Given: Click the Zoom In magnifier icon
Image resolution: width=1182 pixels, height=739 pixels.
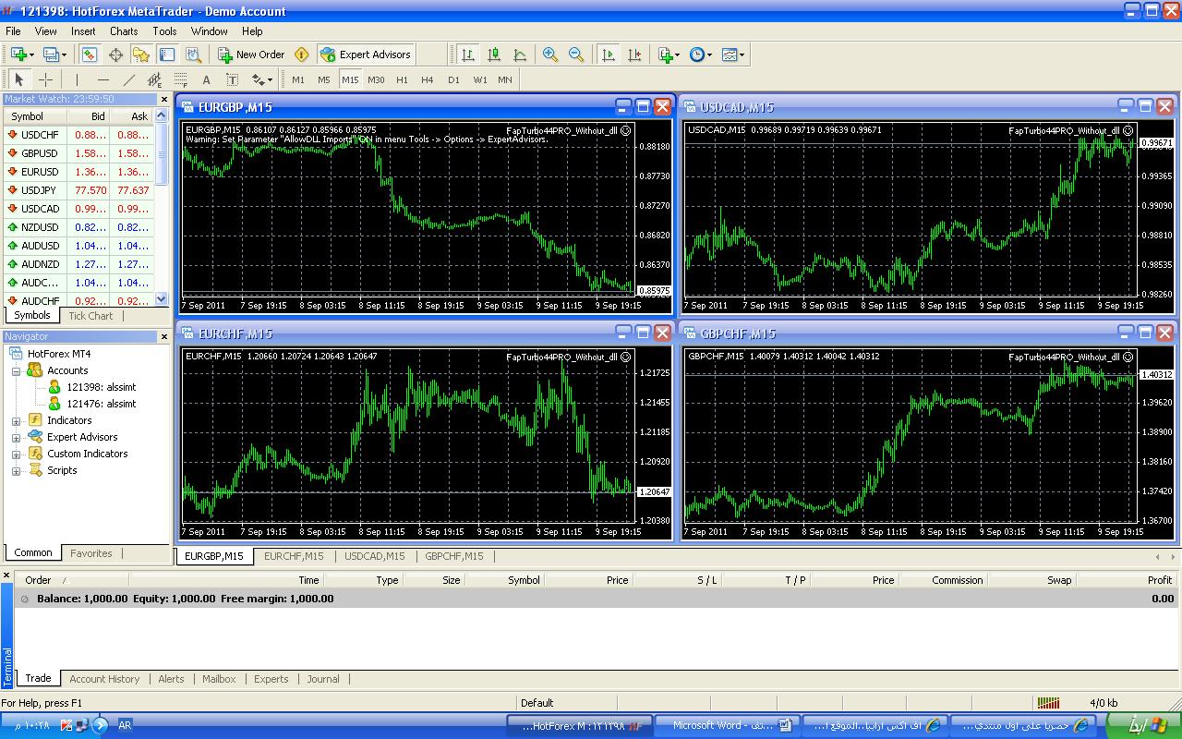Looking at the screenshot, I should point(550,55).
